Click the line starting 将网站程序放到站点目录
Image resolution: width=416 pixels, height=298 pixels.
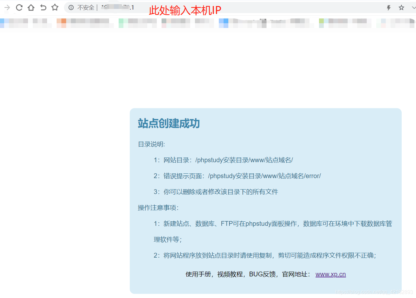pyautogui.click(x=265, y=255)
